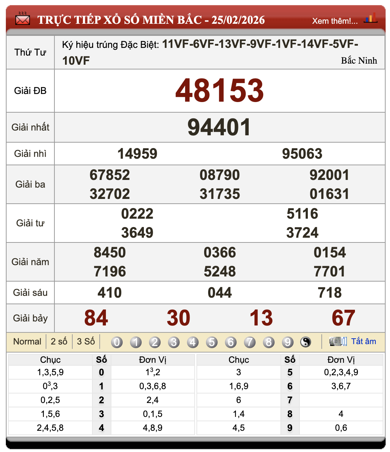This screenshot has height=452, width=390.
Task: Toggle highlighting for number ball 2
Action: click(x=155, y=342)
